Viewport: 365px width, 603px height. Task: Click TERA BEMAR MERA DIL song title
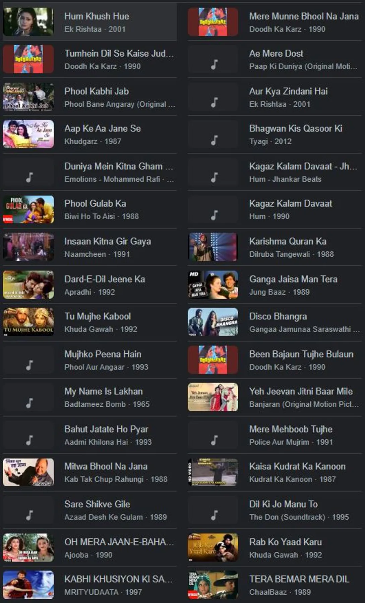[x=299, y=579]
